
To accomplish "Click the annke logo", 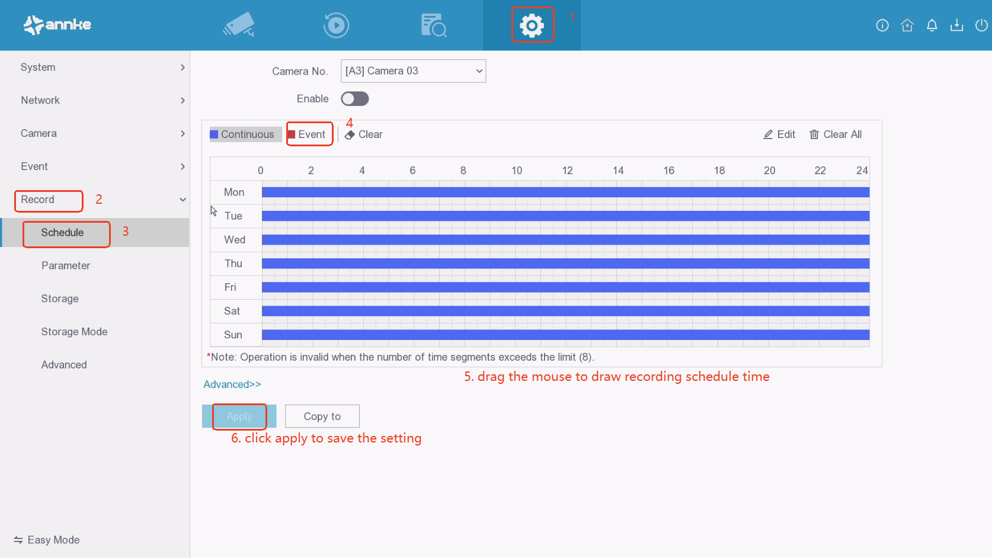I will tap(57, 25).
